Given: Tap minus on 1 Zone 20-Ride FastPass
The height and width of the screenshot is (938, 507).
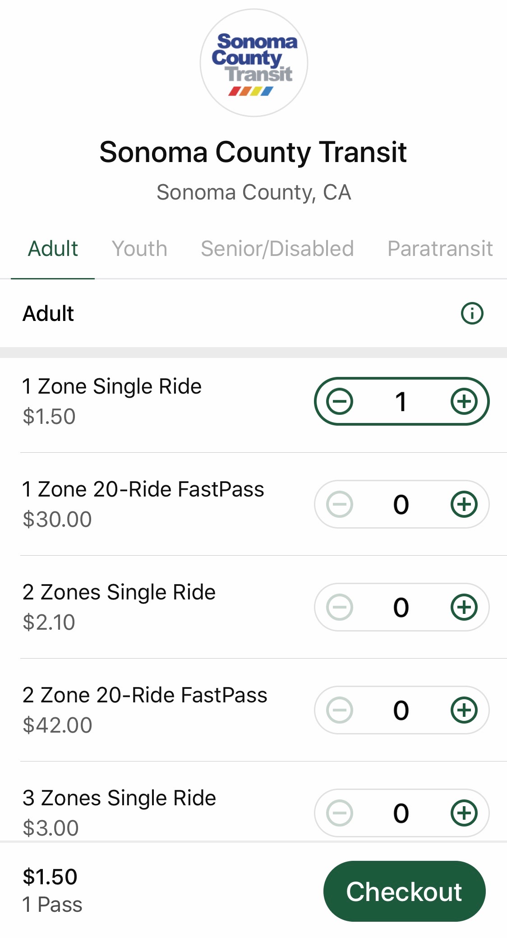Looking at the screenshot, I should 340,504.
